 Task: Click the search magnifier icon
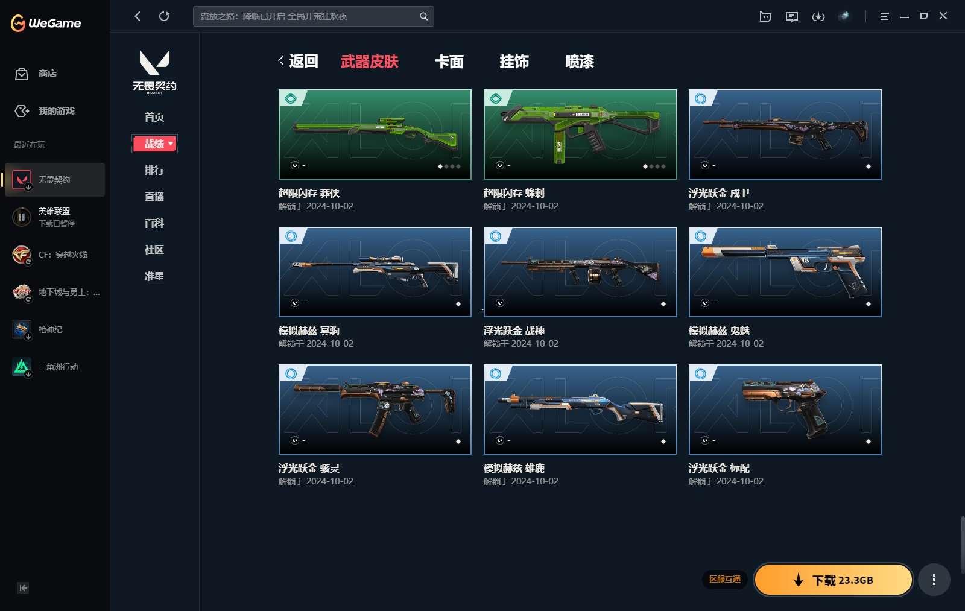[x=423, y=16]
